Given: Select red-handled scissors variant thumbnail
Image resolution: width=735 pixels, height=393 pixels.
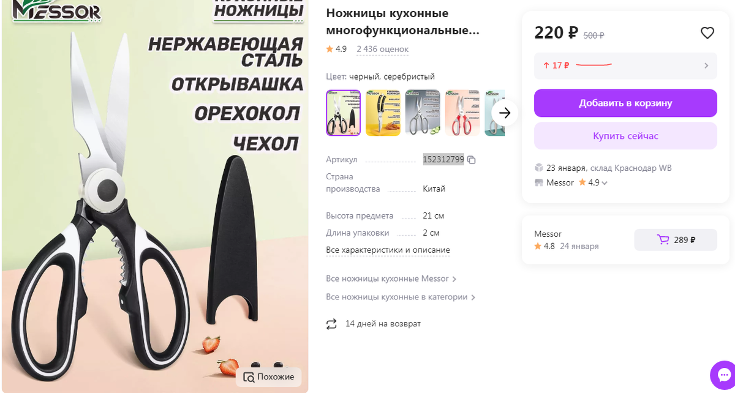Looking at the screenshot, I should pyautogui.click(x=462, y=113).
